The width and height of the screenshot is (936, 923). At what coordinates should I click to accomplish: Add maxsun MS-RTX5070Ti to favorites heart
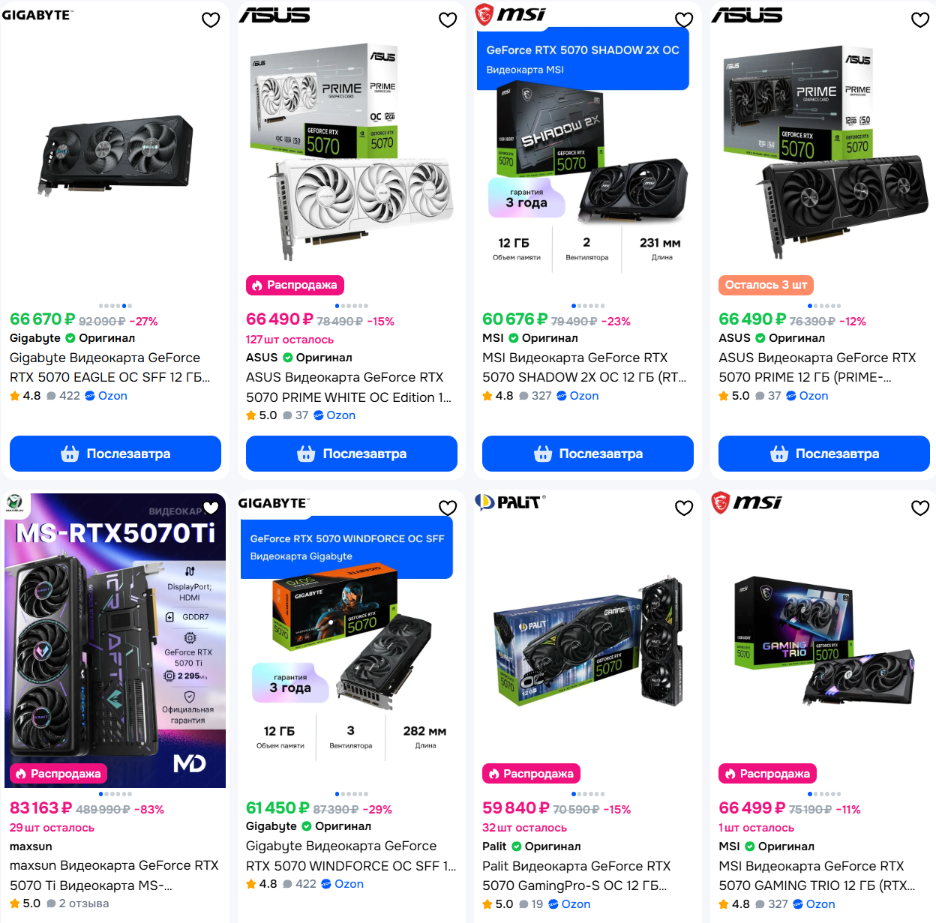click(211, 508)
